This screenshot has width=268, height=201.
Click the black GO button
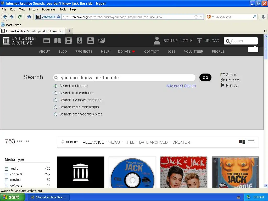(205, 77)
